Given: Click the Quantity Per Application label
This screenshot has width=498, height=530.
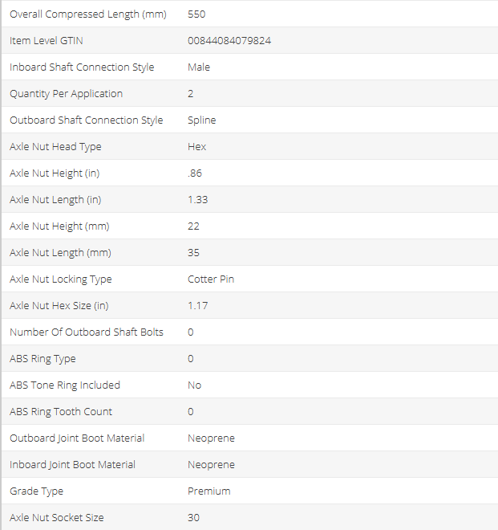Looking at the screenshot, I should [x=66, y=93].
